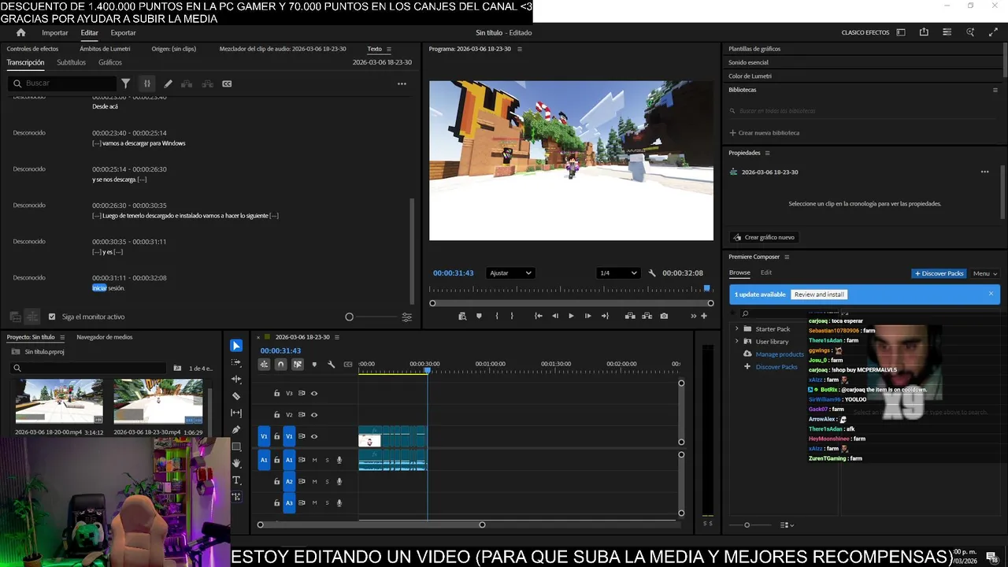Mute audio track A1
1008x567 pixels.
[x=314, y=460]
